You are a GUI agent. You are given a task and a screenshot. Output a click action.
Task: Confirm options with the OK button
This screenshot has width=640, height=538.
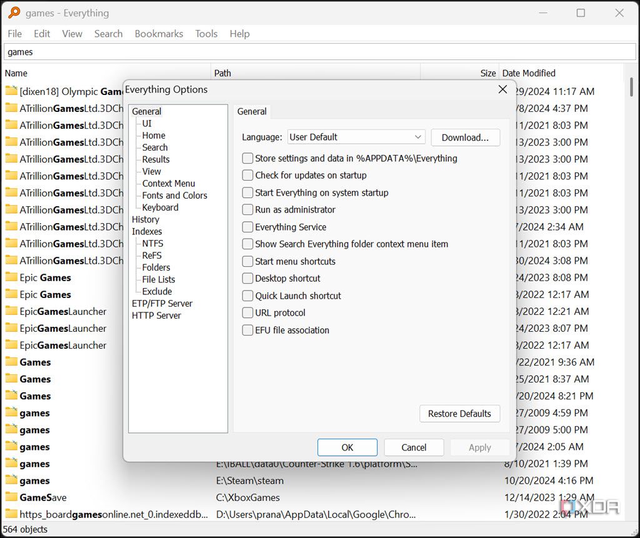click(x=347, y=447)
